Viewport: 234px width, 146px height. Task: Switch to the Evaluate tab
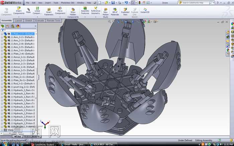[39, 21]
